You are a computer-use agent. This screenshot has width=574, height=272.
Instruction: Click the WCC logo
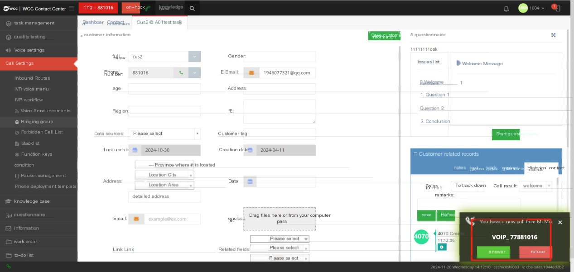pos(11,8)
